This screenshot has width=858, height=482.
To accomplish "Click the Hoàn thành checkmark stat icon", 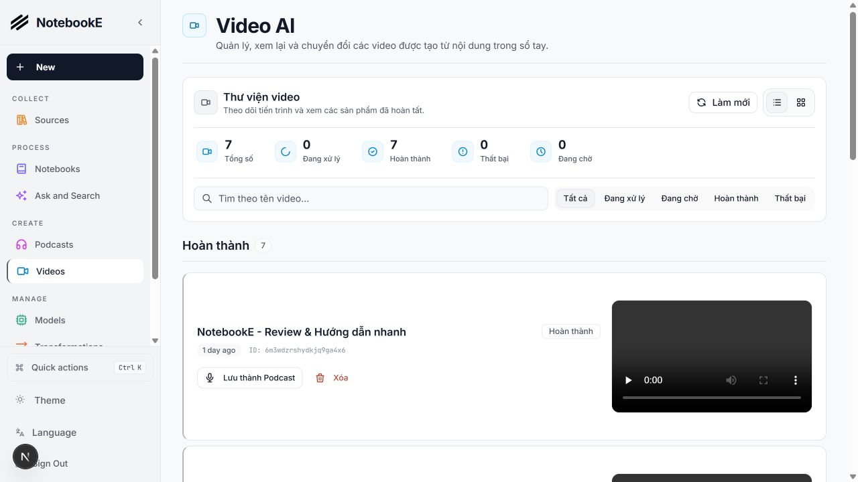I will coord(373,152).
